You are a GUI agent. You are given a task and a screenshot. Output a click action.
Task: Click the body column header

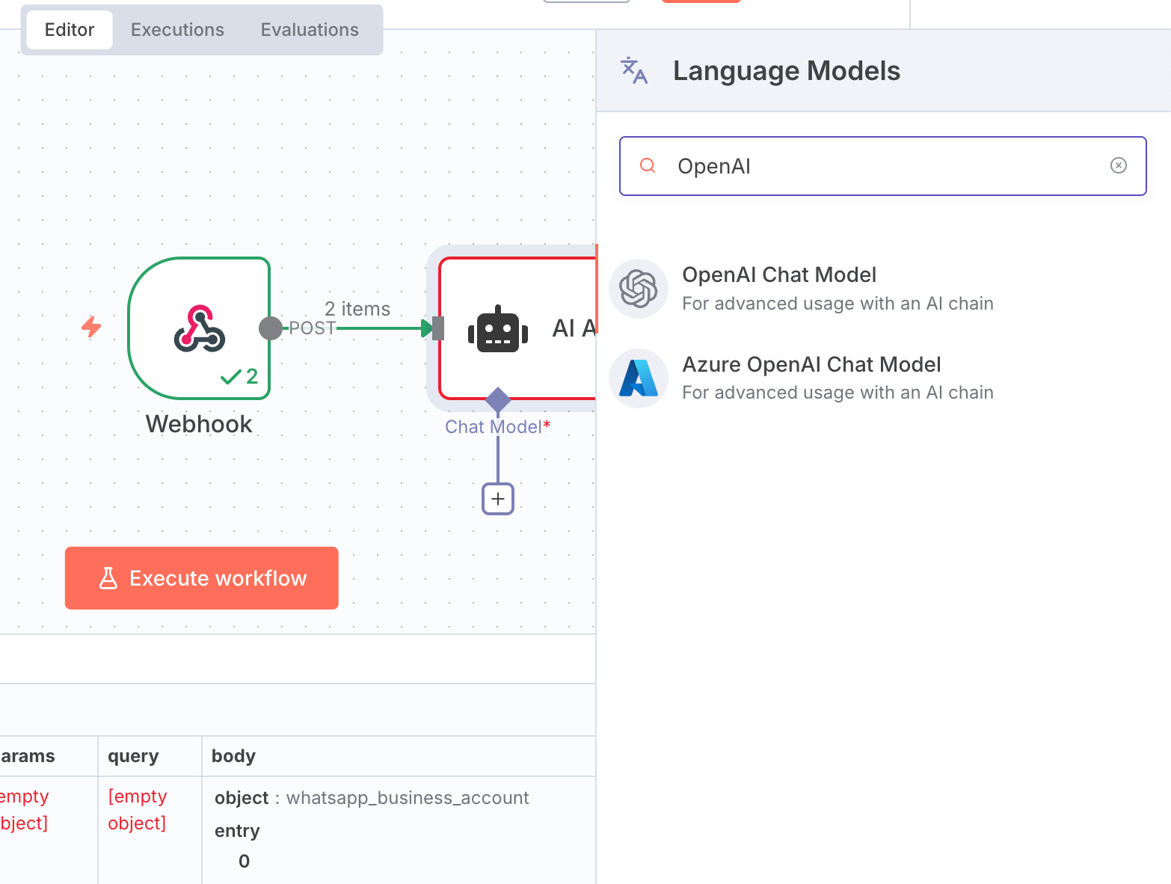tap(234, 756)
